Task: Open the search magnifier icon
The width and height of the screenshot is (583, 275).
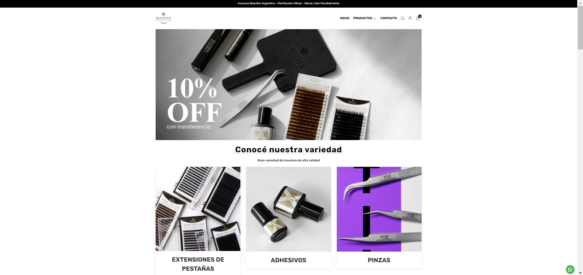Action: pos(402,18)
